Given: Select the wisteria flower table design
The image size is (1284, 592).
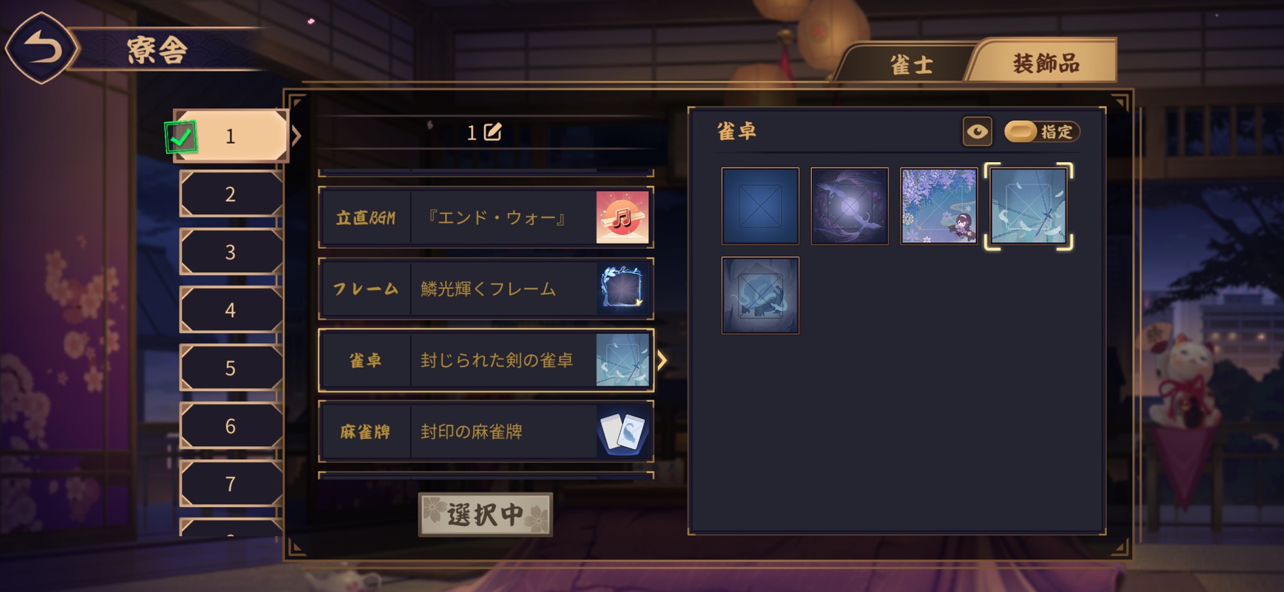Looking at the screenshot, I should tap(938, 206).
